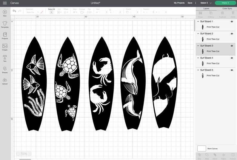Click the size lock proportions icon
The image size is (237, 160).
coord(110,10)
